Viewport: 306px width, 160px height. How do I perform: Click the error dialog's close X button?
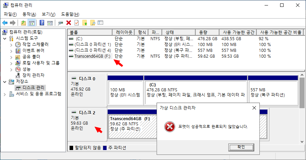click(254, 107)
